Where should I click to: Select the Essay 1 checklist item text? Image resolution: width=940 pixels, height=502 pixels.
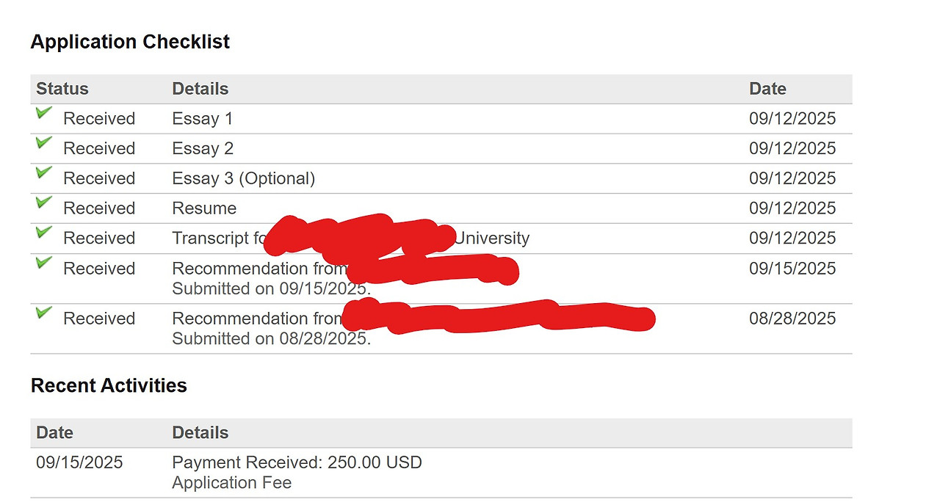[202, 119]
